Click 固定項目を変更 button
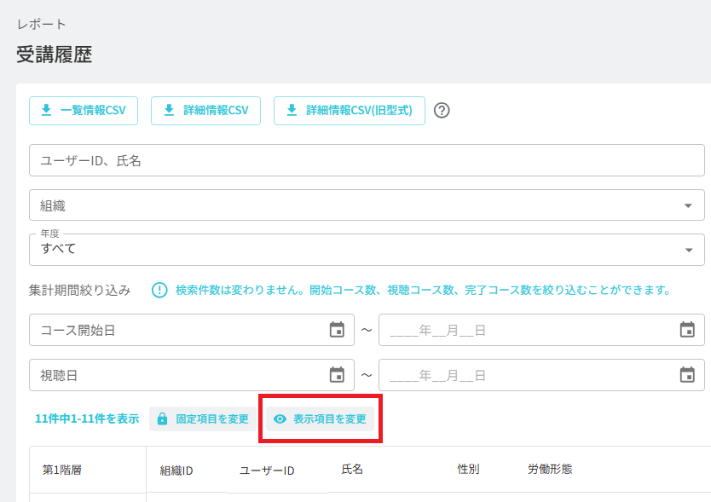The height and width of the screenshot is (502, 711). tap(203, 419)
